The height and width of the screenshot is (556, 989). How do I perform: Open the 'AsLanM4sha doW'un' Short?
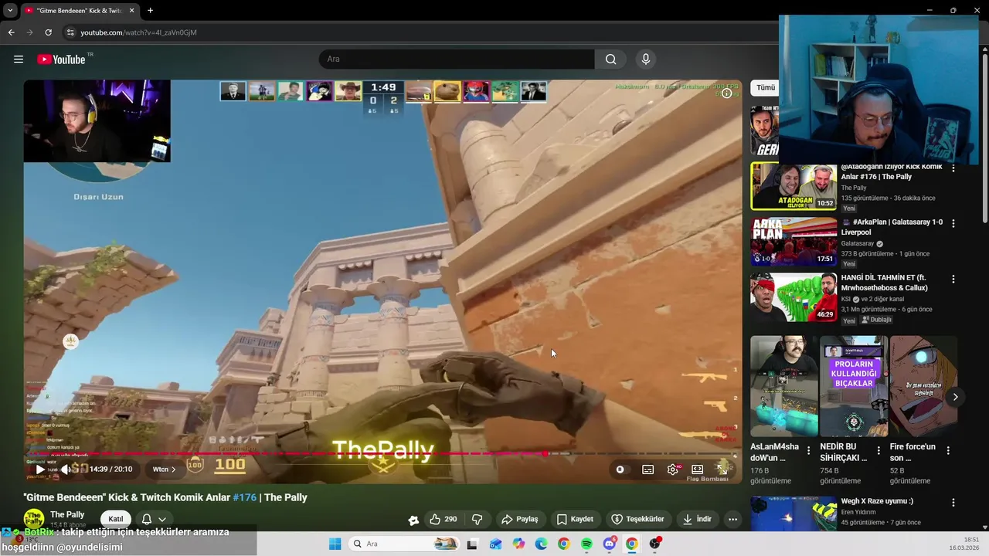click(x=783, y=386)
